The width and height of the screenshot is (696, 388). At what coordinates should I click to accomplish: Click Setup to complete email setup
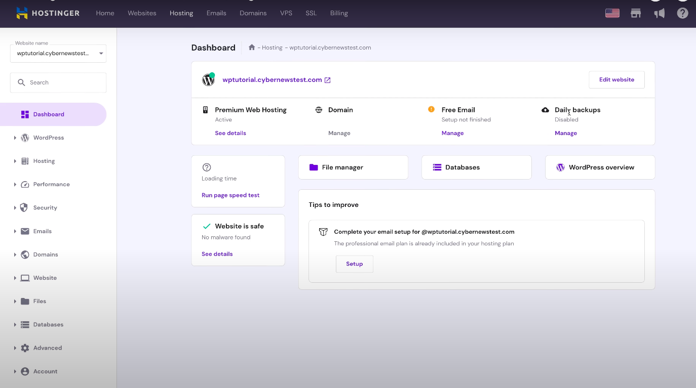pyautogui.click(x=354, y=264)
